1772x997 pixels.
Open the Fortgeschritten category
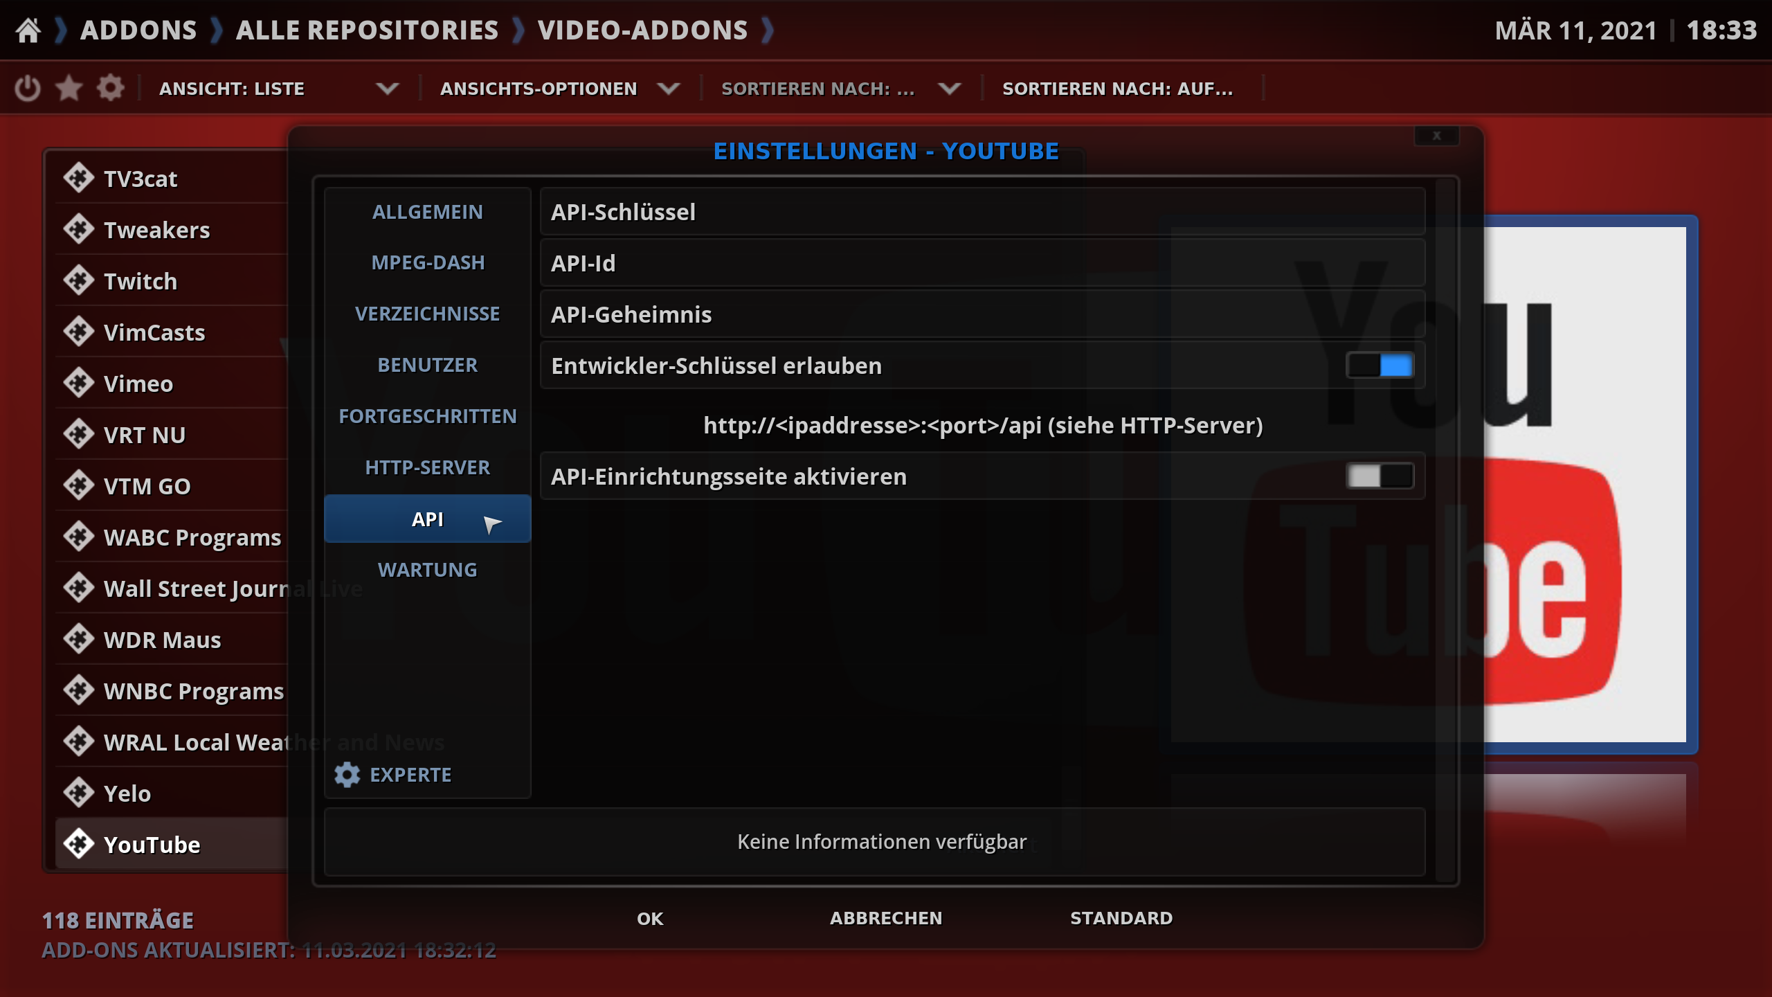pyautogui.click(x=428, y=417)
